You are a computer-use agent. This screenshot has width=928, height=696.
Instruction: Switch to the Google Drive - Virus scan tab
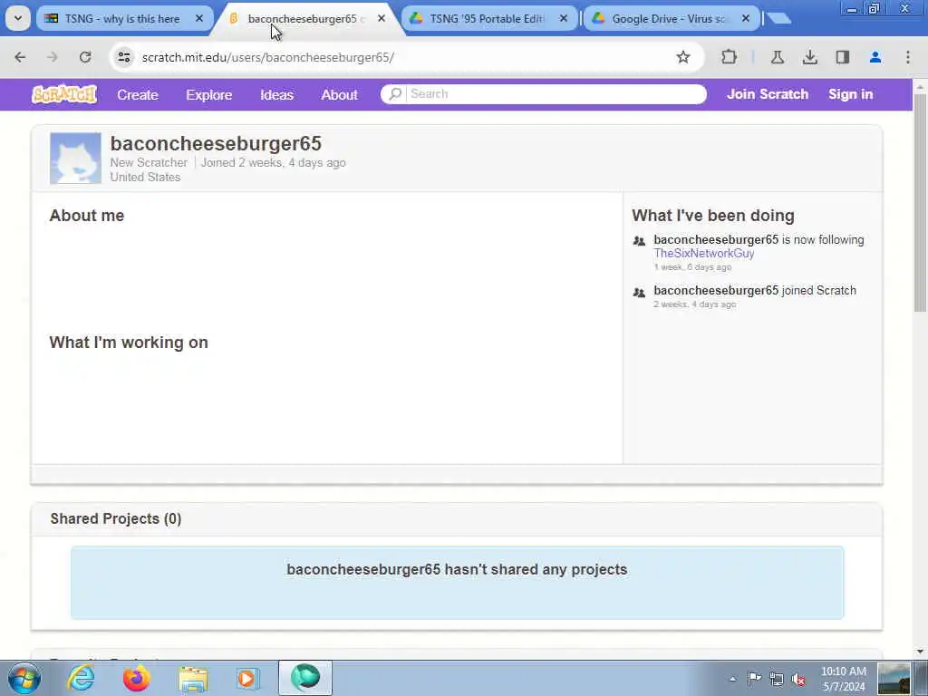668,19
